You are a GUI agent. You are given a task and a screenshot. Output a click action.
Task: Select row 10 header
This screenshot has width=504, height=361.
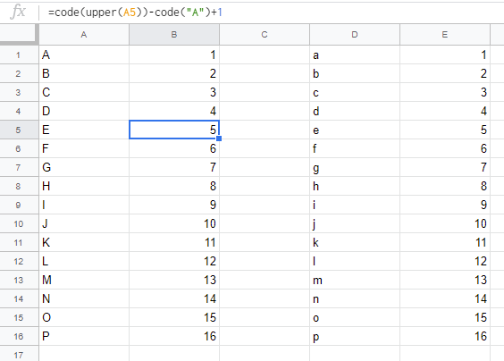point(19,223)
